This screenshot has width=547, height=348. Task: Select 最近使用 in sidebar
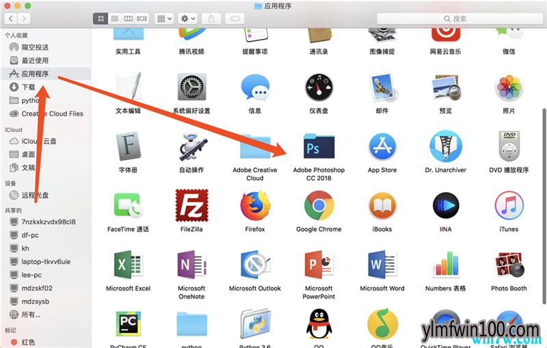46,60
